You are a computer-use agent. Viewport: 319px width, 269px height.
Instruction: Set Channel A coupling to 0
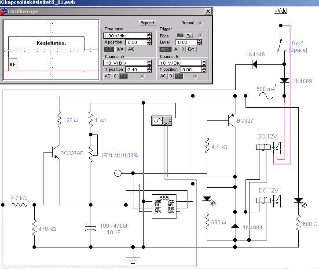[x=115, y=76]
